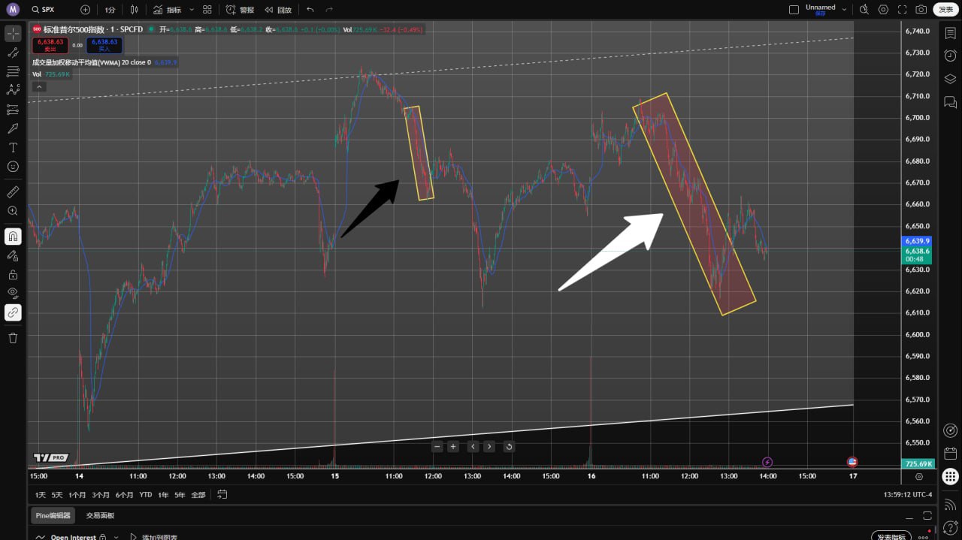
Task: Pick the ruler measure tool
Action: 13,192
